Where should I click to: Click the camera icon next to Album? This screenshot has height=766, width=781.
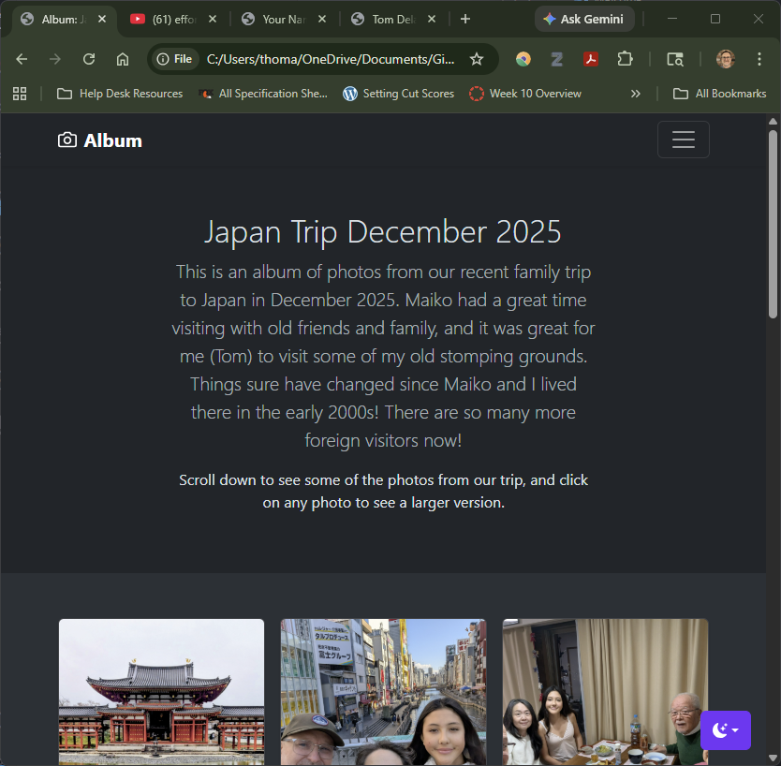coord(66,139)
